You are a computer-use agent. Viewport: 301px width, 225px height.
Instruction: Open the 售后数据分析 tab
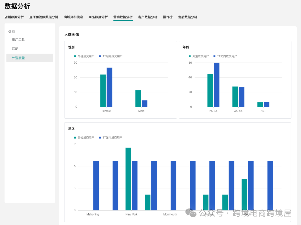pyautogui.click(x=188, y=17)
